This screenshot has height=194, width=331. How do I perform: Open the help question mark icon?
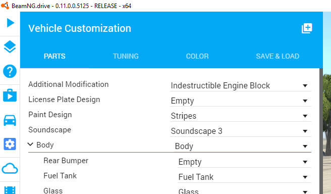(x=10, y=71)
